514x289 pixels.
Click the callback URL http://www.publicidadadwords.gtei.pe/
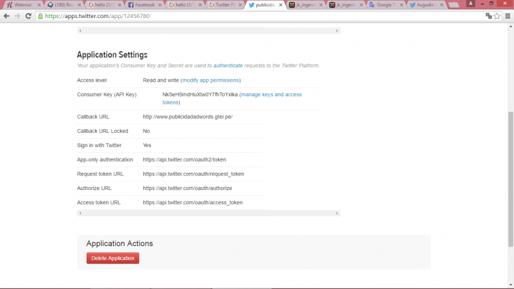coord(188,117)
